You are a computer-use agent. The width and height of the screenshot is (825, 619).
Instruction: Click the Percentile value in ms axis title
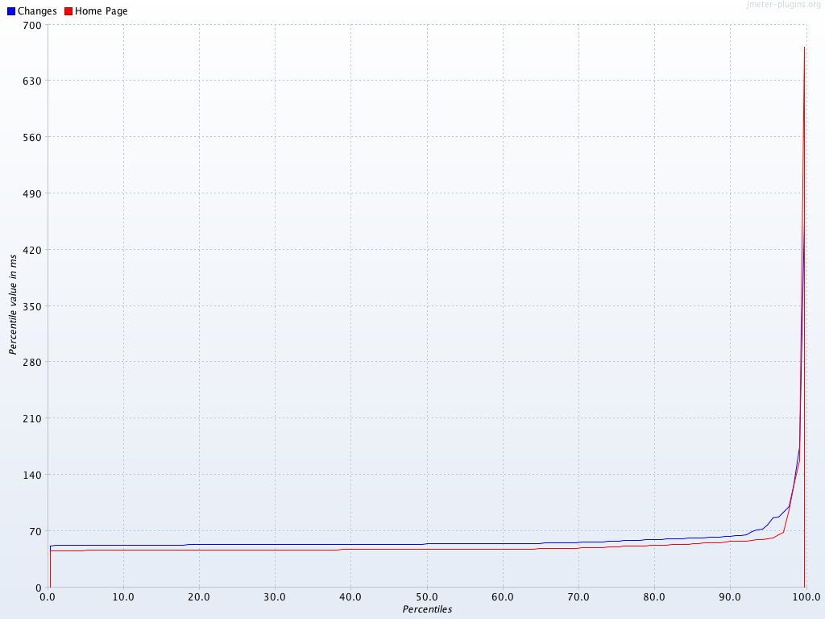pyautogui.click(x=13, y=304)
